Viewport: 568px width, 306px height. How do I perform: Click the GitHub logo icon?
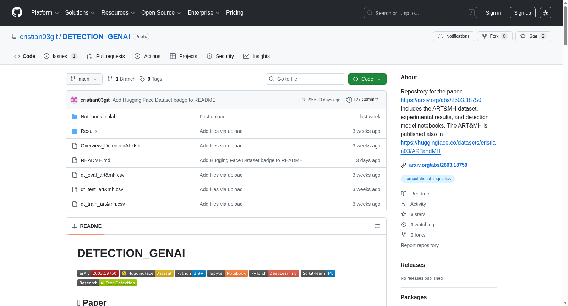(x=17, y=12)
